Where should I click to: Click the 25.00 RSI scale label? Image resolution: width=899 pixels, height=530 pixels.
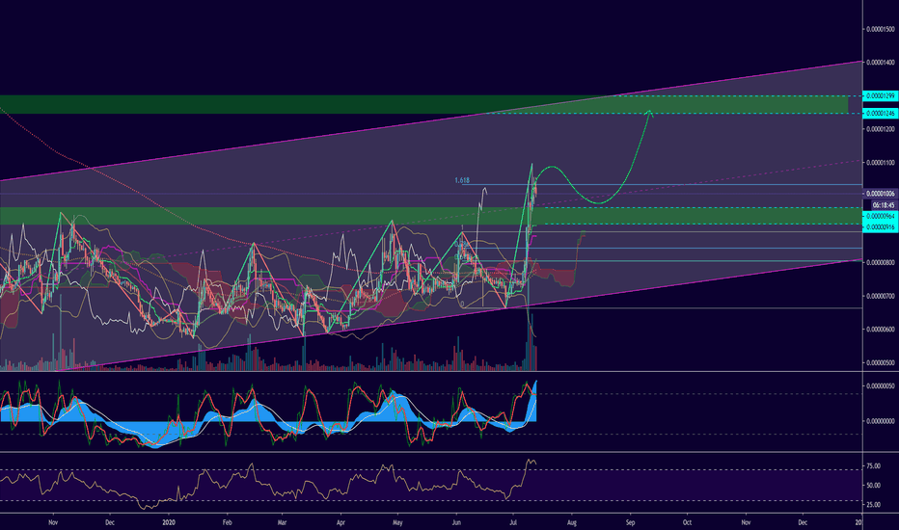tap(873, 505)
